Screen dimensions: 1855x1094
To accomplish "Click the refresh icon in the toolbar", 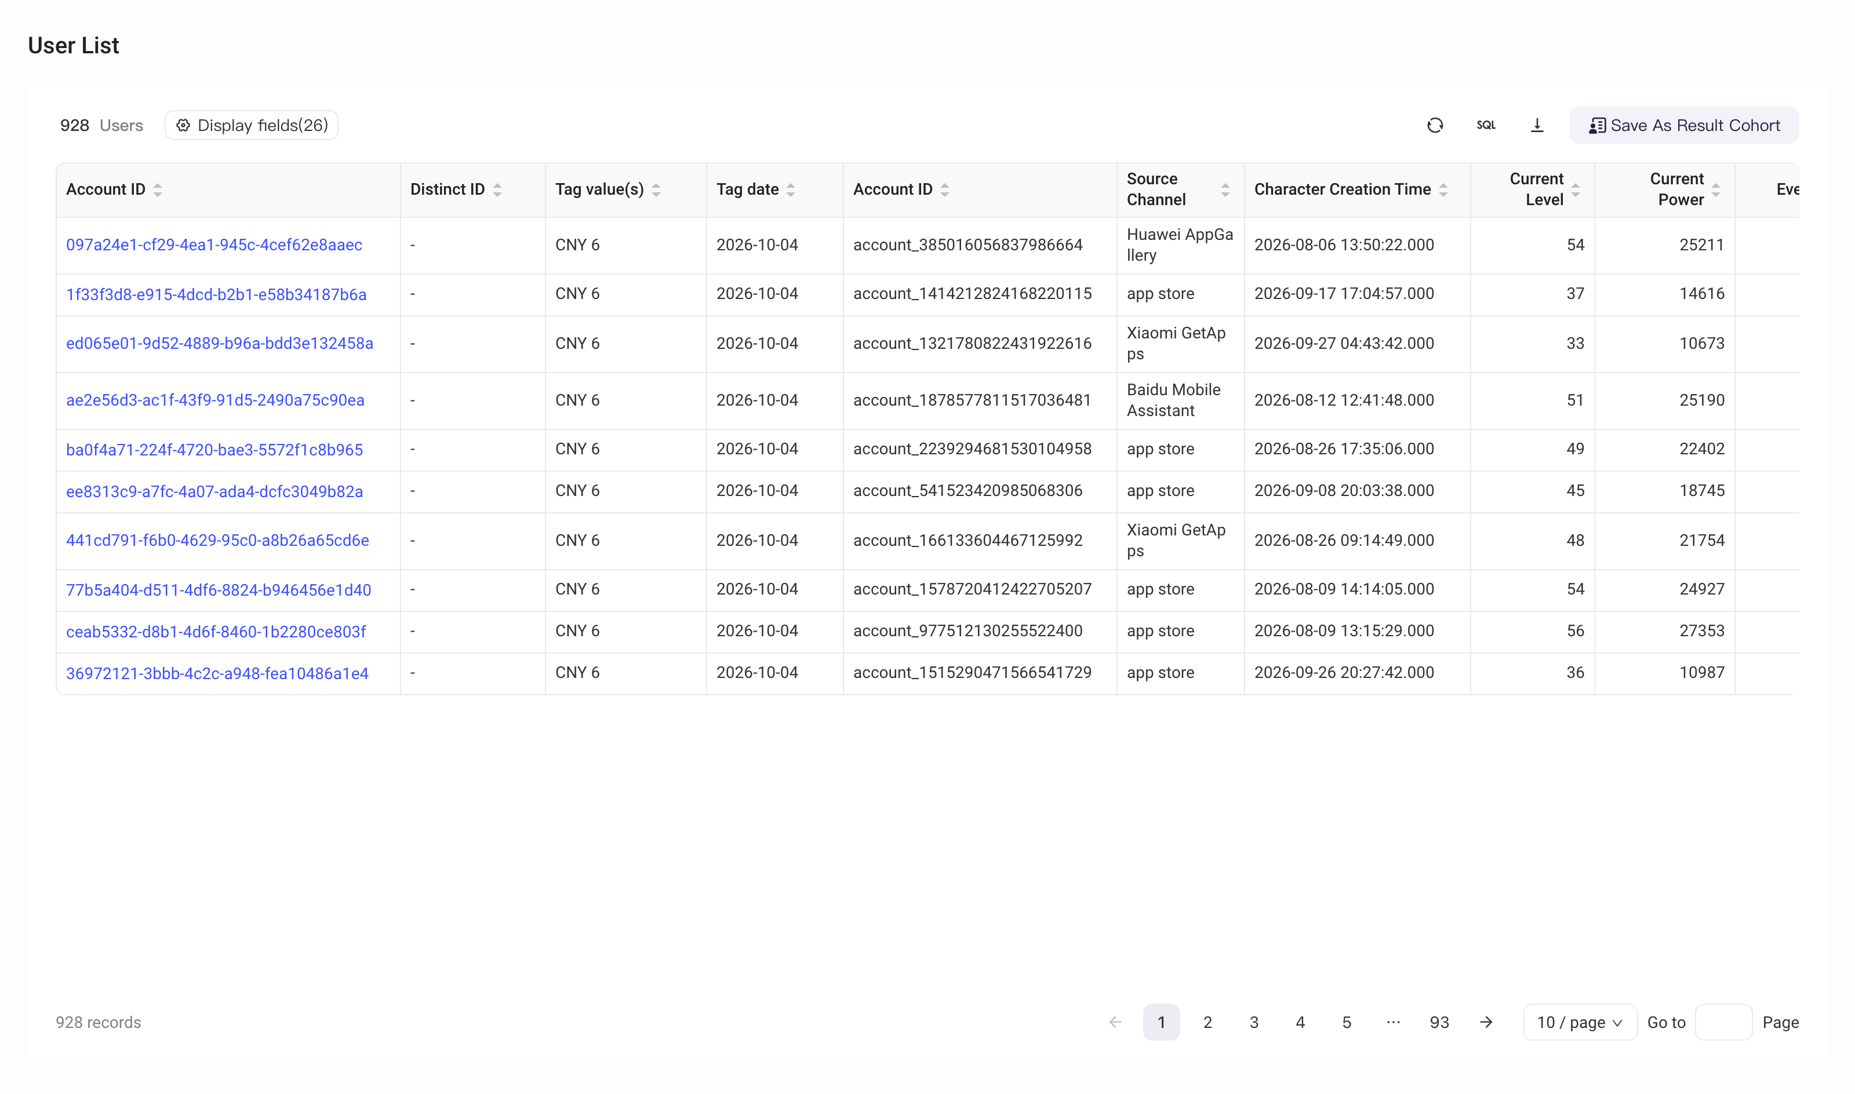I will pos(1435,125).
